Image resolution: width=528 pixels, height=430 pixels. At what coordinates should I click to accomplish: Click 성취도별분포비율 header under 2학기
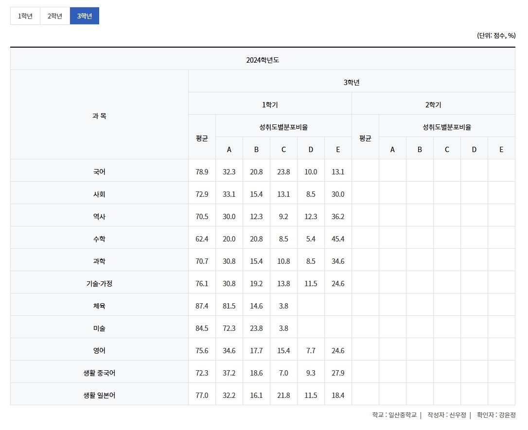point(447,127)
